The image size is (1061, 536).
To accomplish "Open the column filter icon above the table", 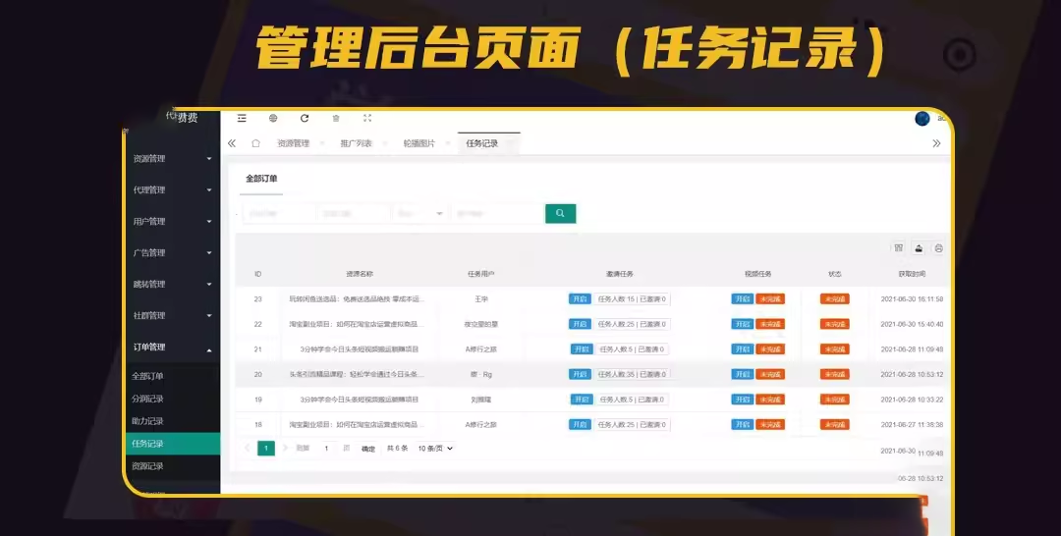I will [x=898, y=248].
